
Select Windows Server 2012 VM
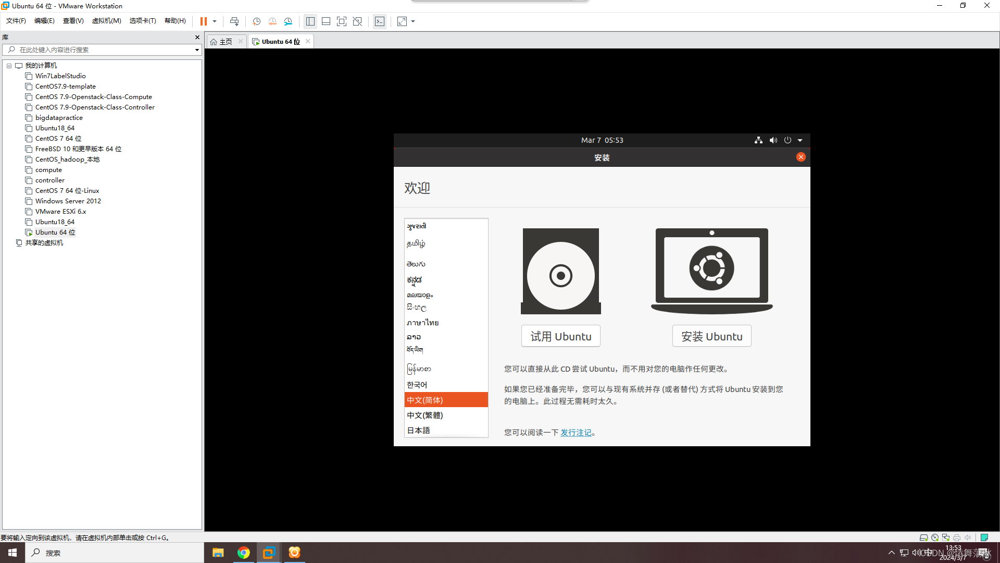point(68,201)
